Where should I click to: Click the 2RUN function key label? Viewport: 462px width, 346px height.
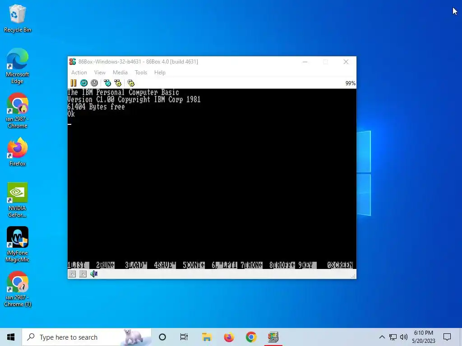tap(105, 265)
